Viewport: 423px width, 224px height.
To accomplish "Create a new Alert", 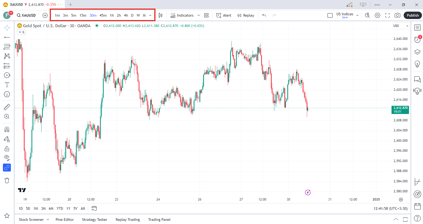I will [x=224, y=15].
